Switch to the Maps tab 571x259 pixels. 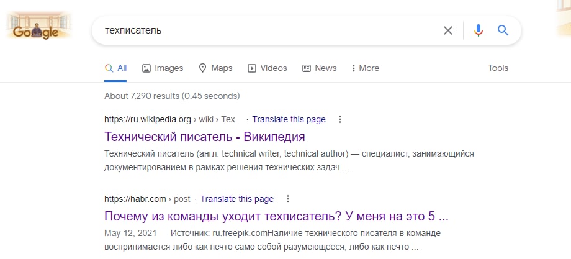pos(215,68)
